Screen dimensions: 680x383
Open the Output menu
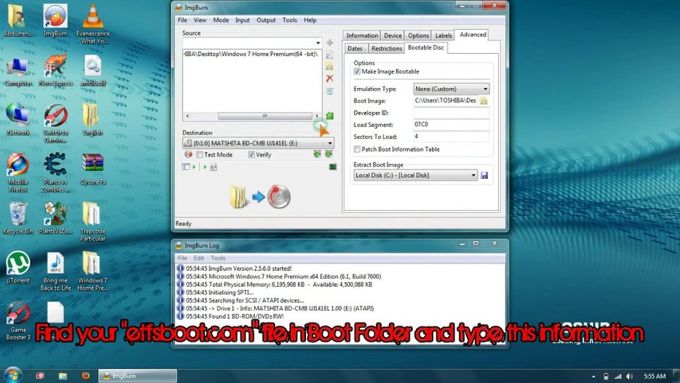(x=266, y=20)
